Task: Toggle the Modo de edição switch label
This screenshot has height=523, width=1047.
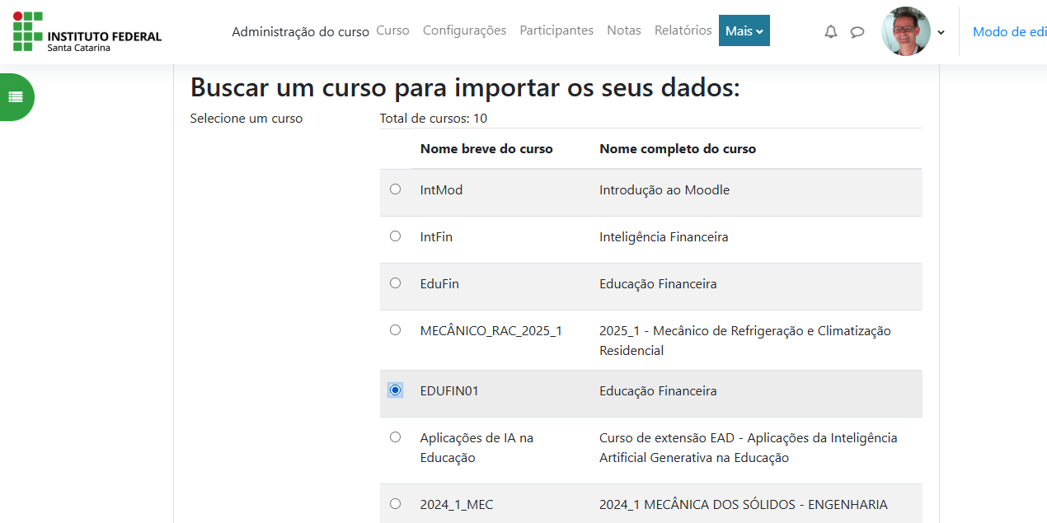Action: tap(1009, 32)
